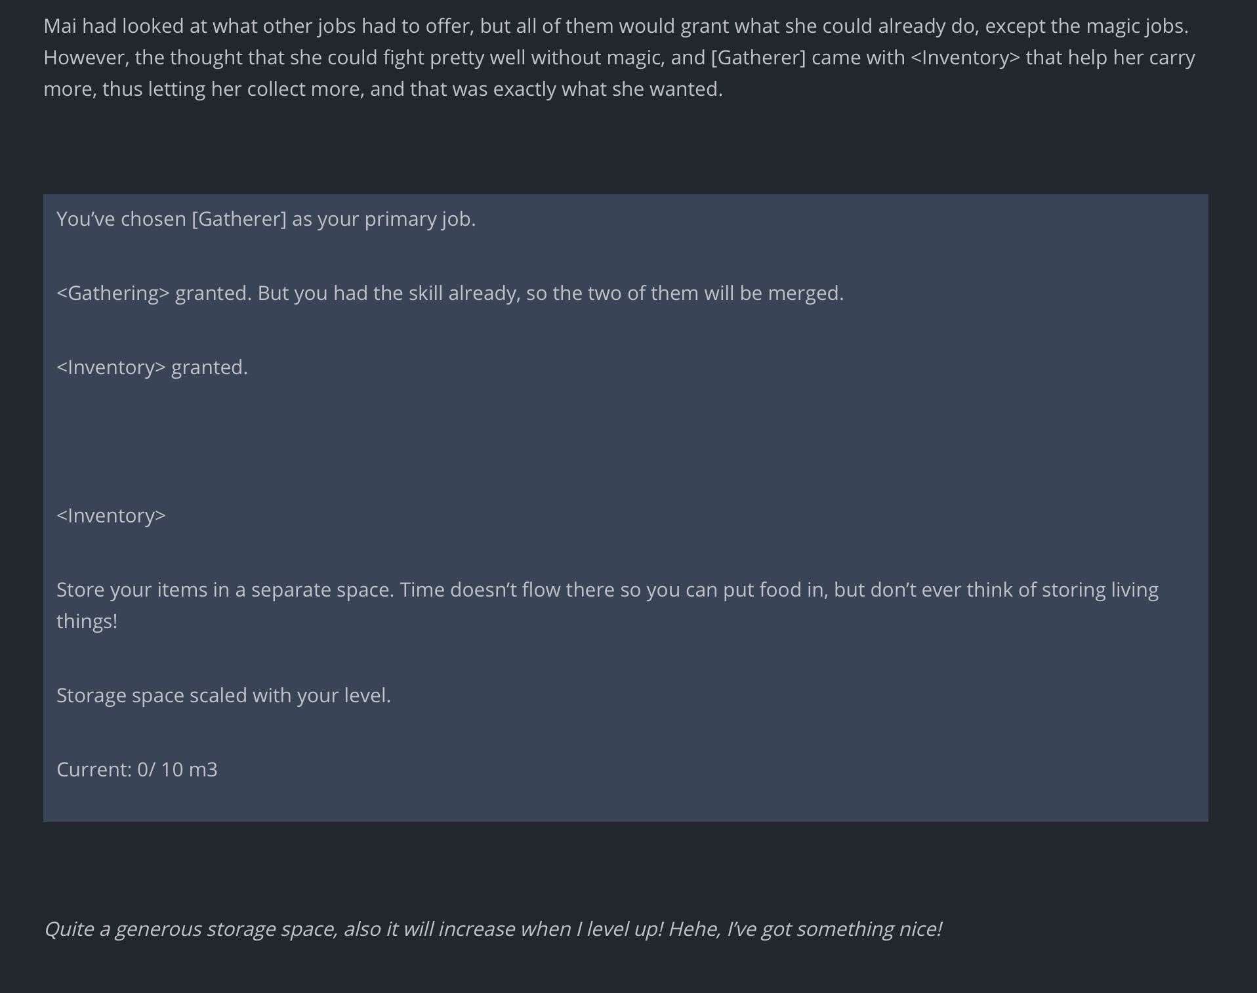Click the "<Inventory> granted." line
The width and height of the screenshot is (1257, 993).
coord(152,368)
